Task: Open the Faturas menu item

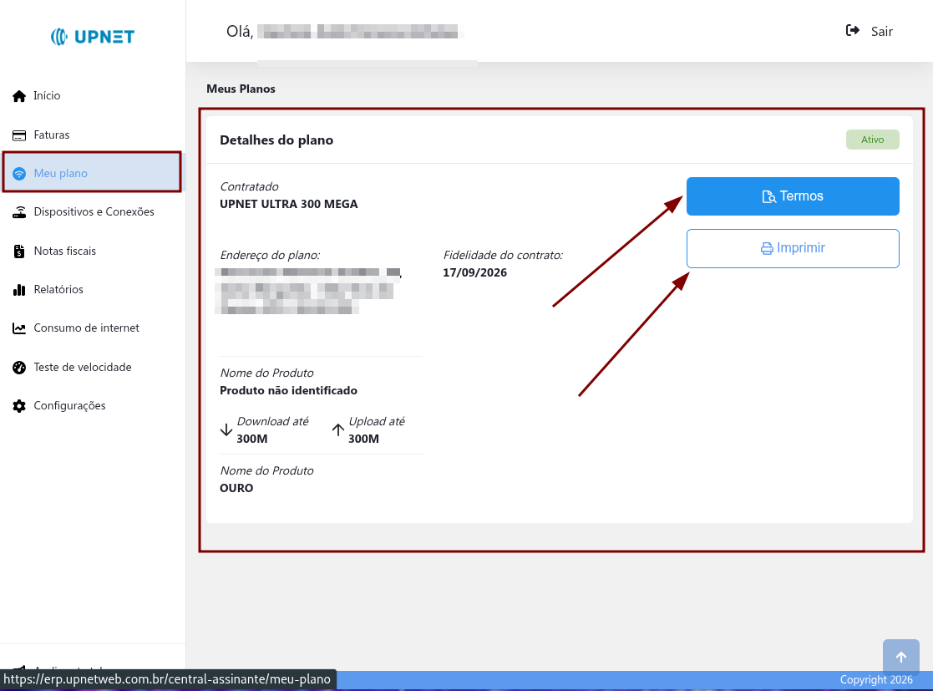Action: [x=52, y=135]
